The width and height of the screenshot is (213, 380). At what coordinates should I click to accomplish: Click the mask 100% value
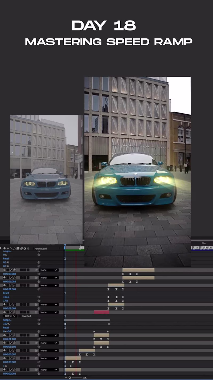6,324
